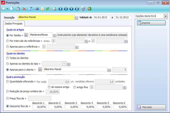Screen dimensions: 170x113
Task: Click list icon before first Entre field
Action: pyautogui.click(x=53, y=41)
